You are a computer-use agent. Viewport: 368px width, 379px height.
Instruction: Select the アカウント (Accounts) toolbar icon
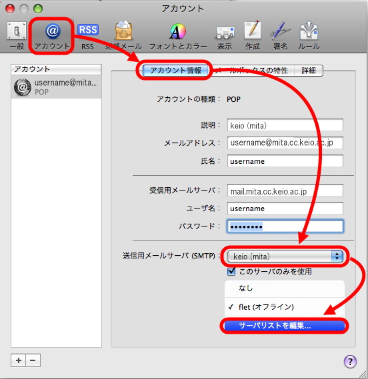[x=52, y=36]
